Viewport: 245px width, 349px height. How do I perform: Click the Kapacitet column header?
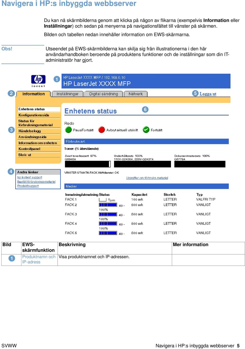click(x=139, y=195)
